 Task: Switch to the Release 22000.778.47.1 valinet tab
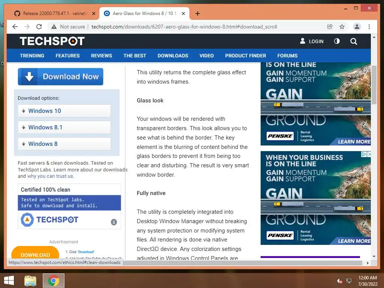coord(54,13)
